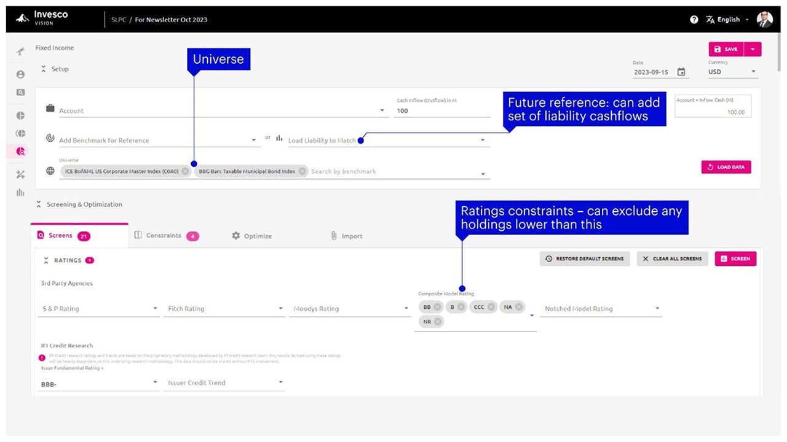Screen dimensions: 787x442
Task: Open the Notched Model Rating dropdown
Action: coord(602,309)
